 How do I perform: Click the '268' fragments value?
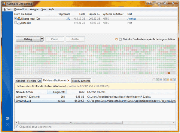point(63,97)
